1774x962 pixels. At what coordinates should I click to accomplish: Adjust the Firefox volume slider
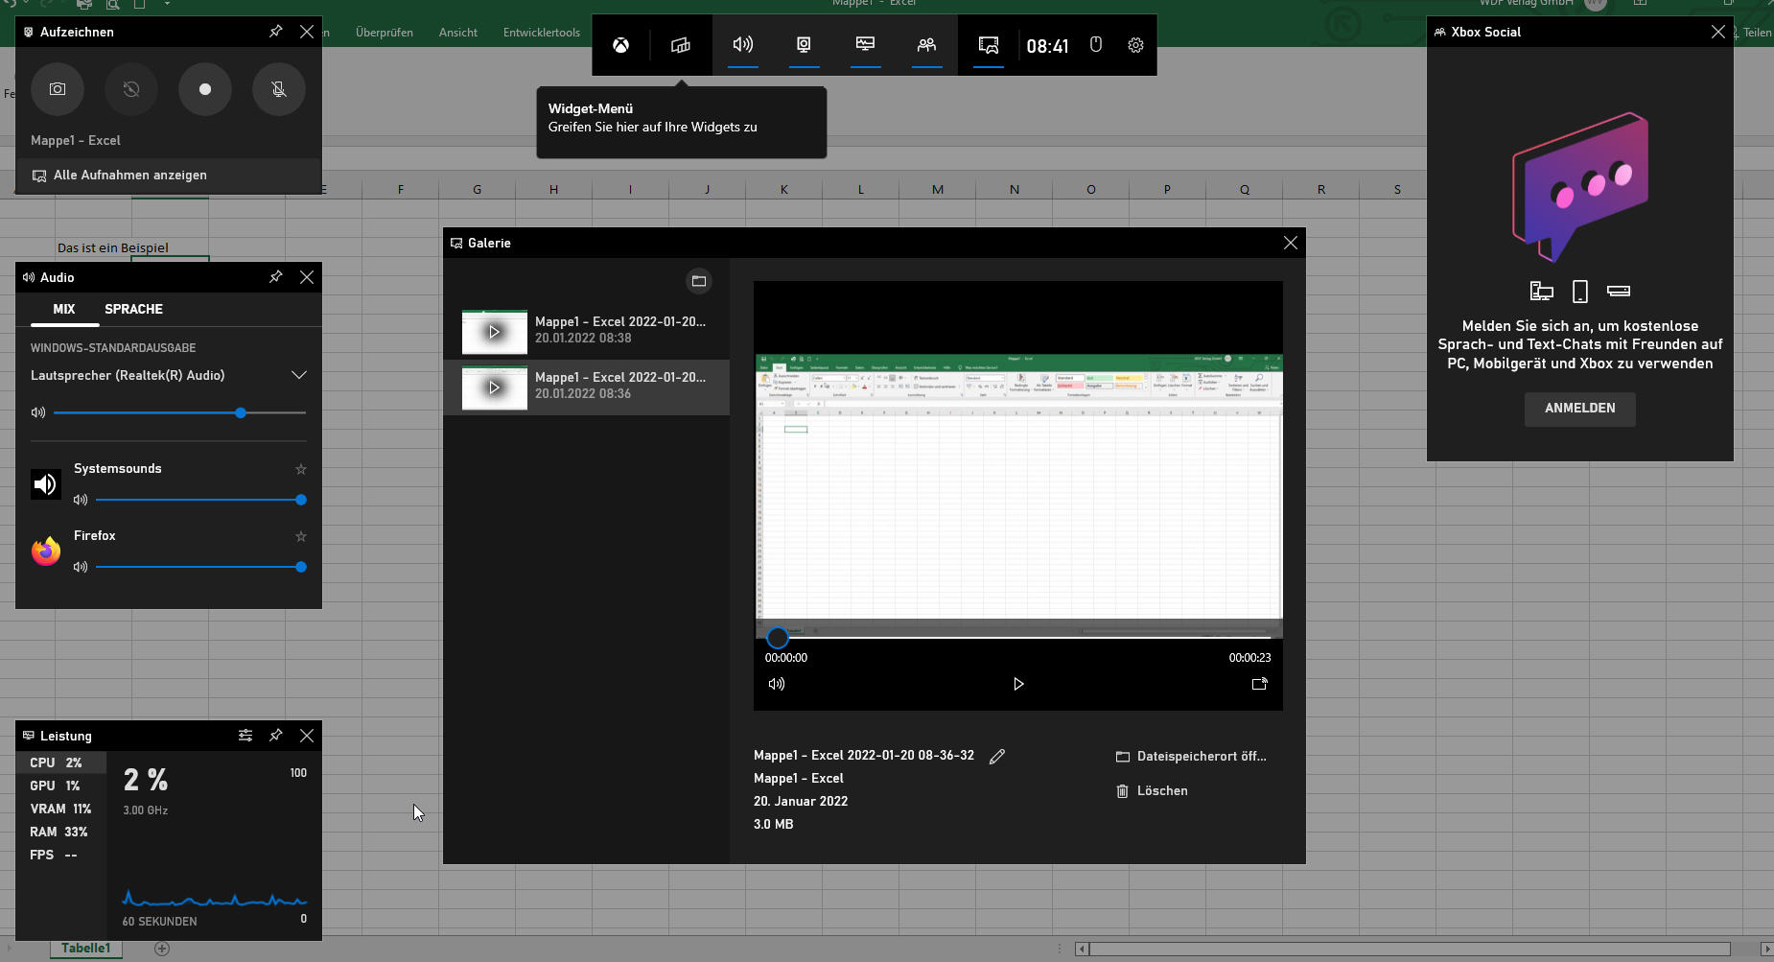coord(200,567)
